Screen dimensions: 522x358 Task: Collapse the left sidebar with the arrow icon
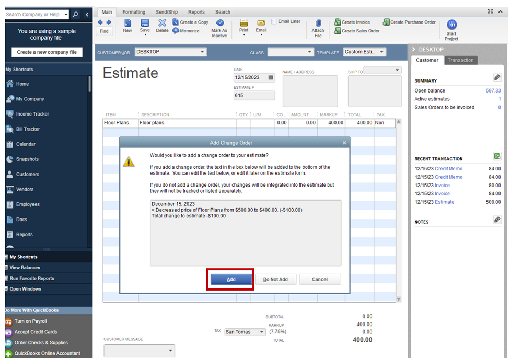[x=87, y=14]
